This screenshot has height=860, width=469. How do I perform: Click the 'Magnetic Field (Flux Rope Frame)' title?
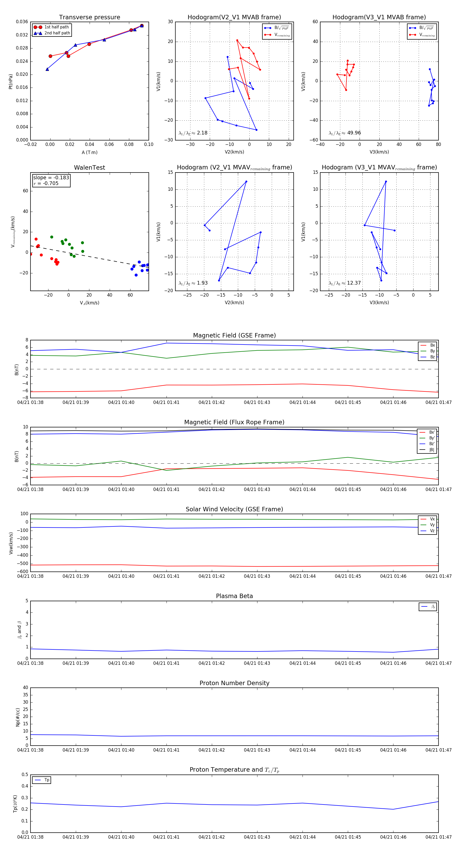[x=234, y=422]
